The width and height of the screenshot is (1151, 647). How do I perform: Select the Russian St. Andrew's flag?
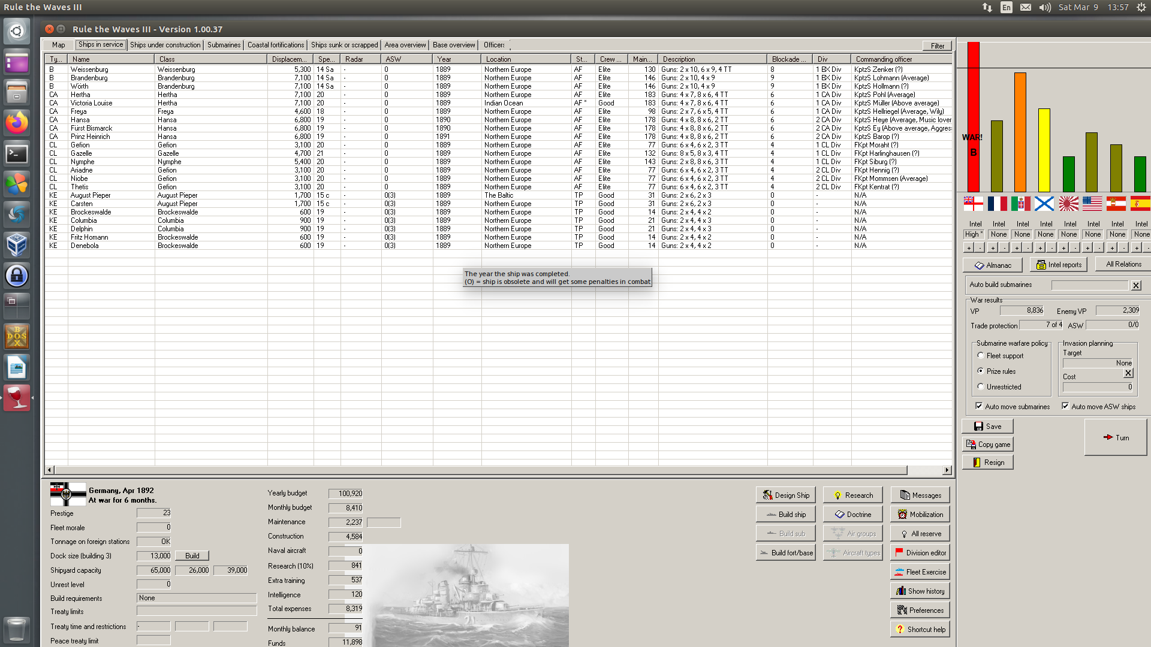1044,204
